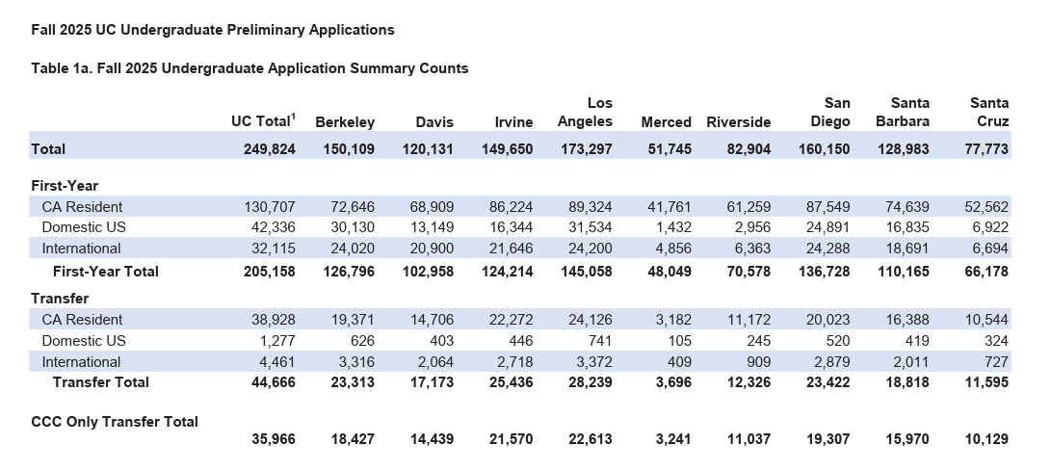Click the First-Year section heading
1051x471 pixels.
65,186
